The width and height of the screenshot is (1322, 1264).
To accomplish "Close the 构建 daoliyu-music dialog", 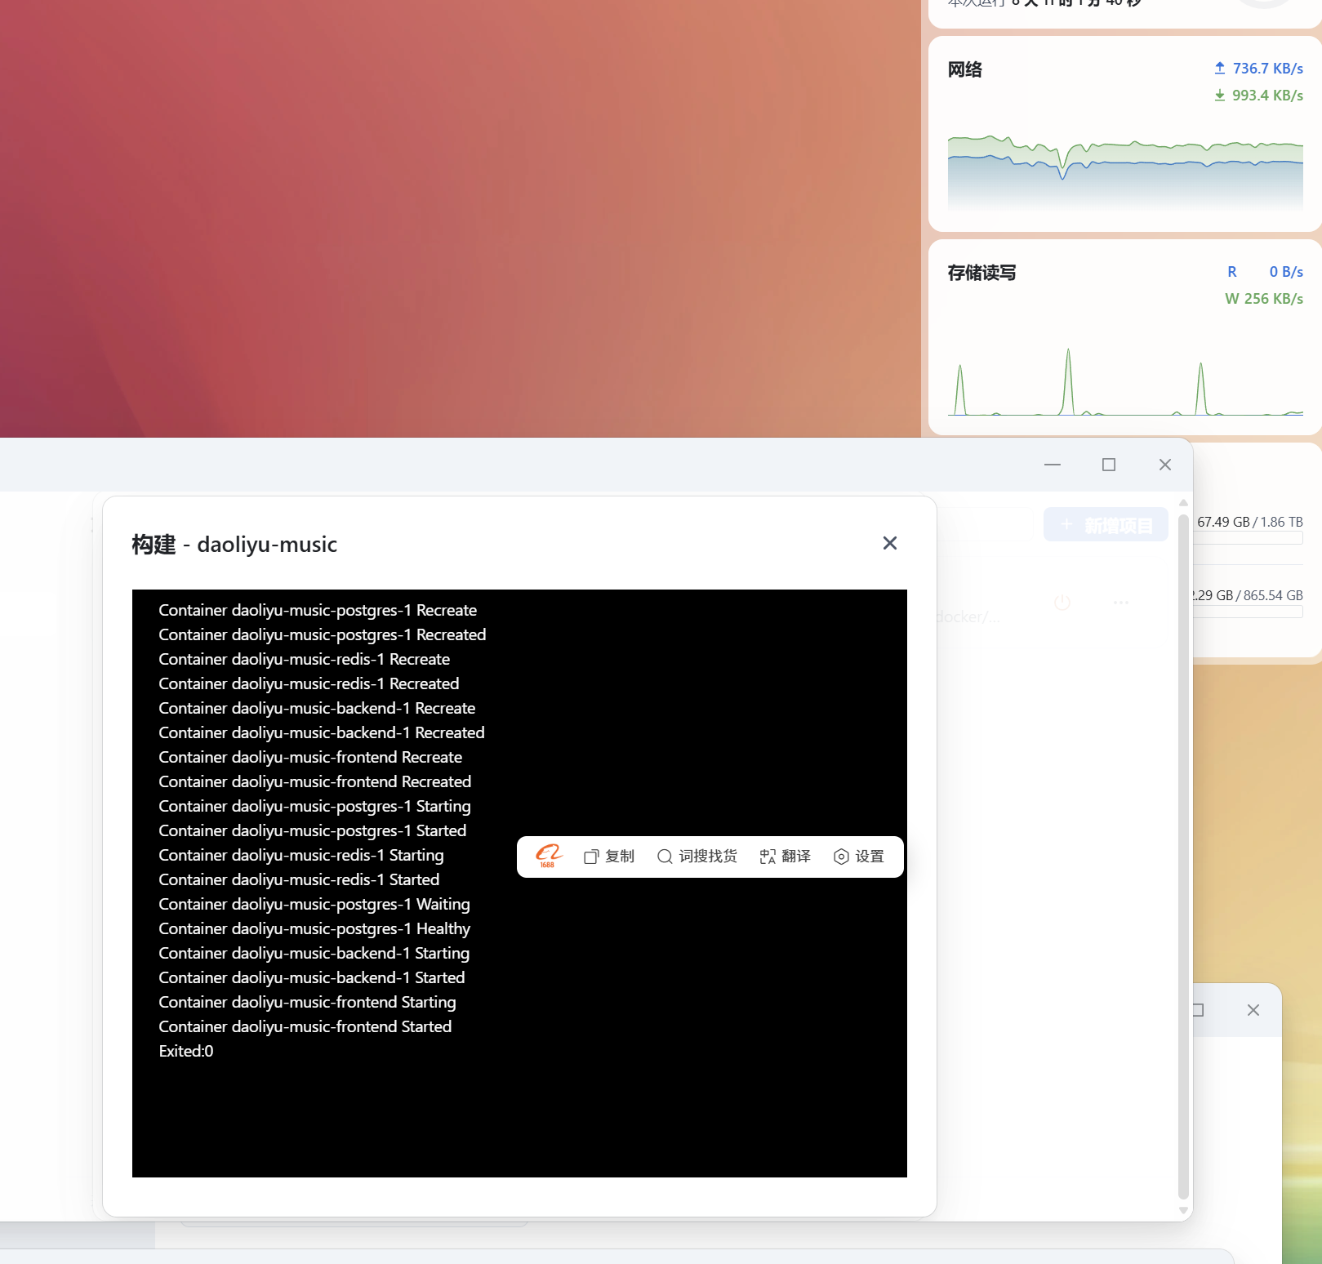I will [889, 543].
